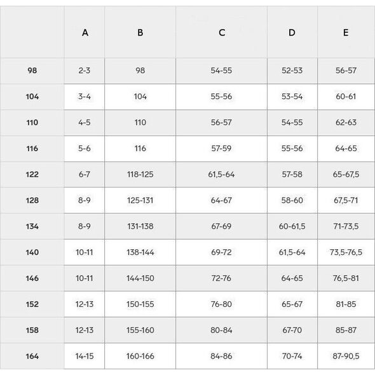
Task: Select column header D
Action: (x=292, y=32)
